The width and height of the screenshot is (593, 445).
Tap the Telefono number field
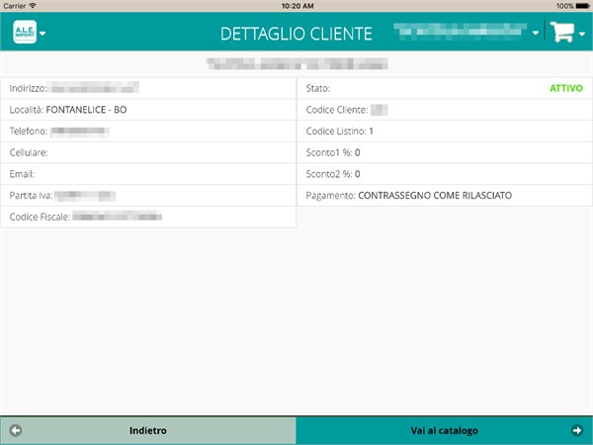coord(79,132)
